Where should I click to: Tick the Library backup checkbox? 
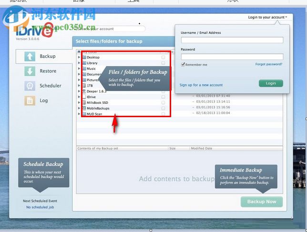click(x=163, y=63)
